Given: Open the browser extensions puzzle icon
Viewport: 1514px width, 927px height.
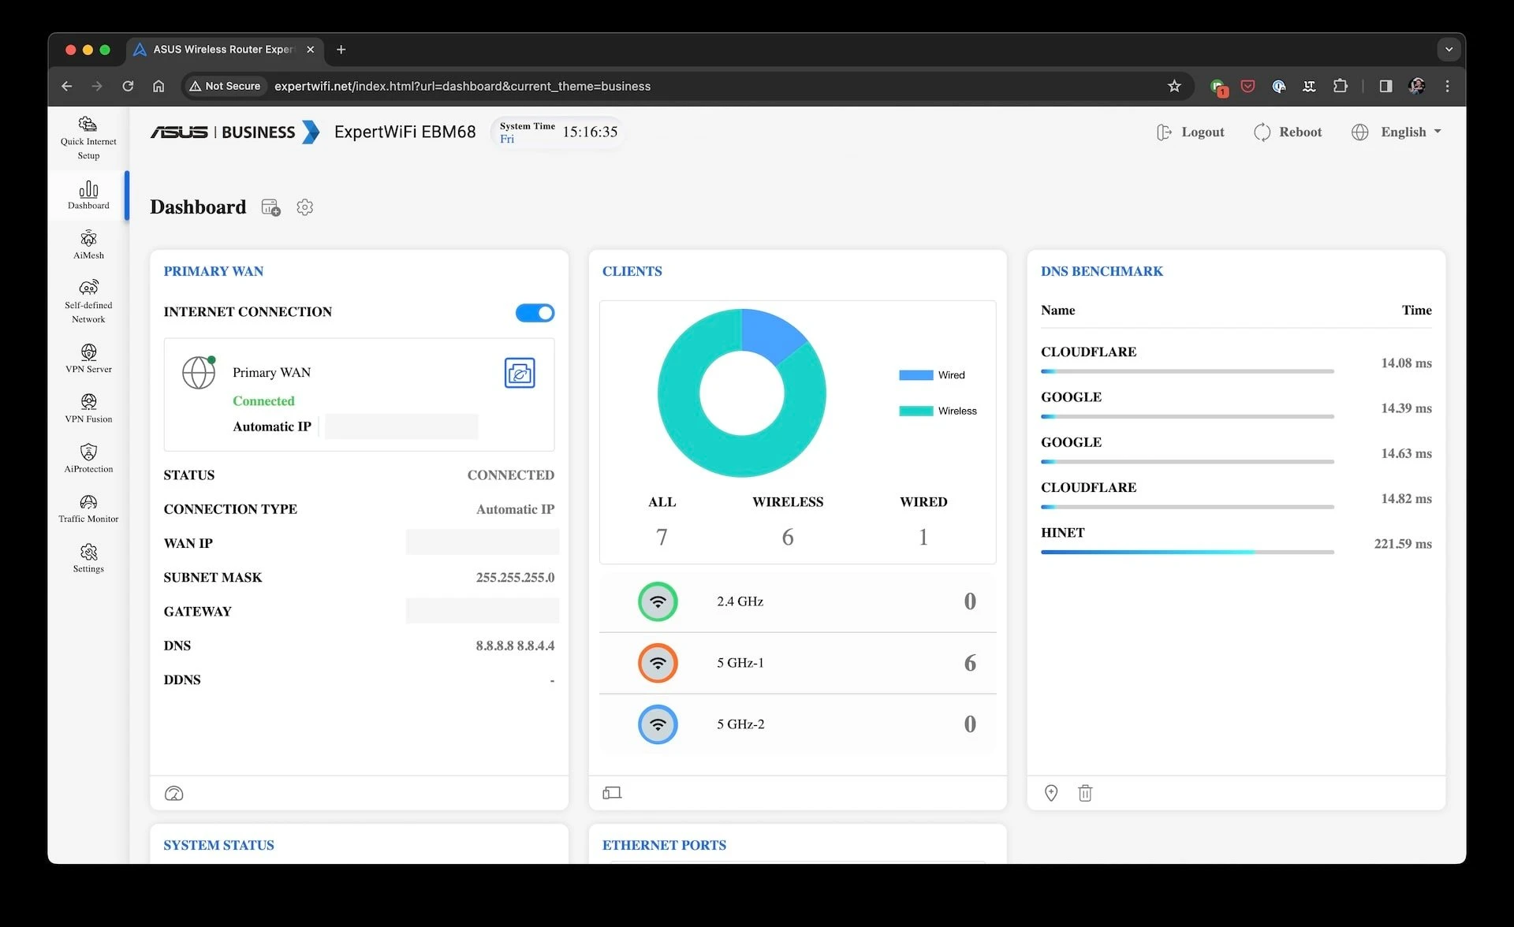Looking at the screenshot, I should click(1341, 86).
